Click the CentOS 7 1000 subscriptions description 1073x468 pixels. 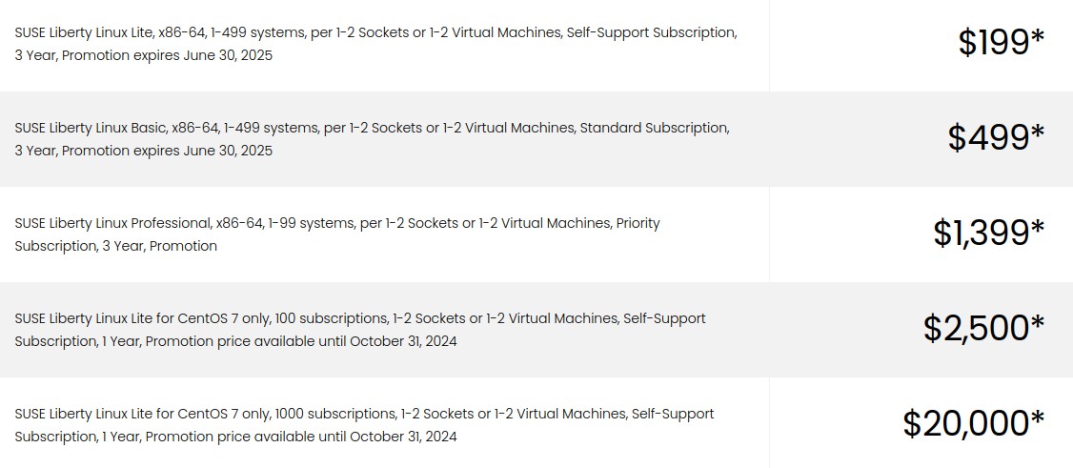point(364,424)
